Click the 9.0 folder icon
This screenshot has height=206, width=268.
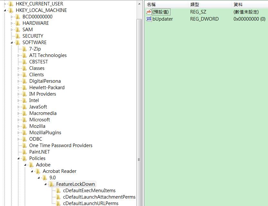click(45, 178)
